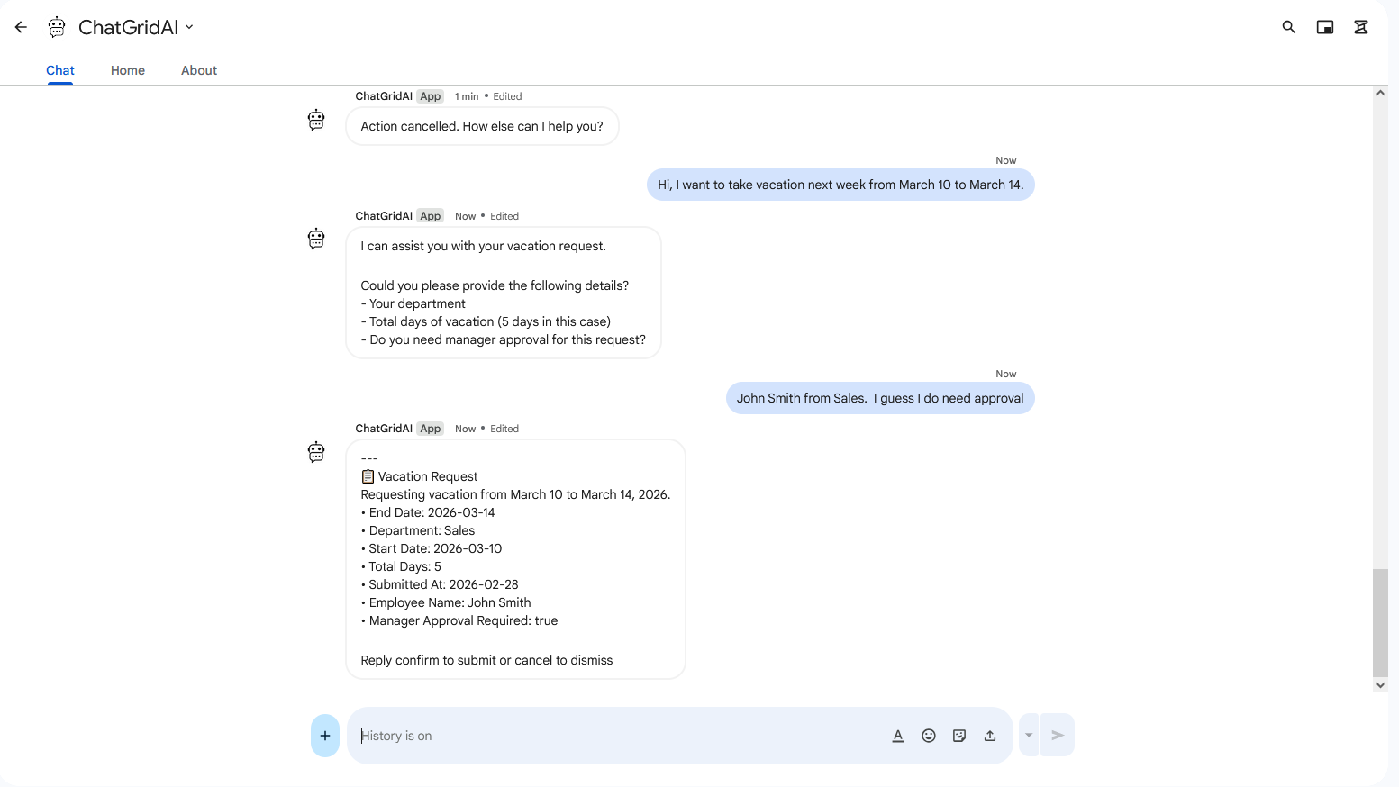Select the Chat tab
1399x787 pixels.
(x=60, y=70)
